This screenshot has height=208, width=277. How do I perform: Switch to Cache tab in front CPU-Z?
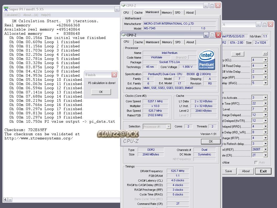138,42
